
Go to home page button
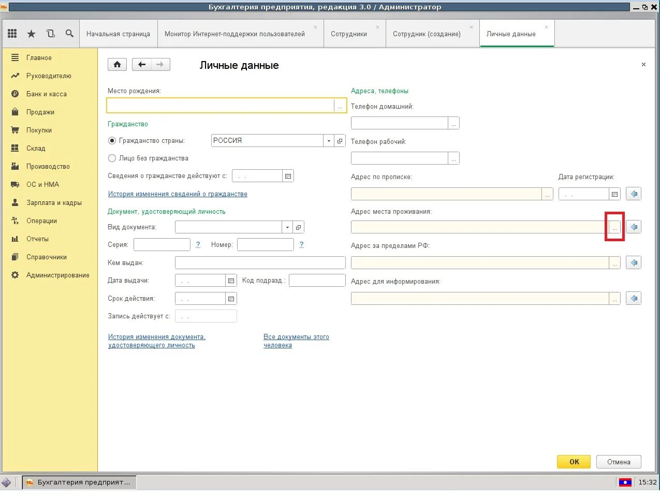point(117,65)
